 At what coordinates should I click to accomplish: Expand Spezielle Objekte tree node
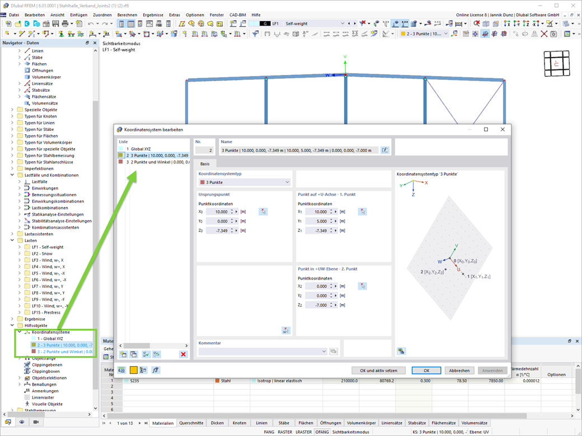coord(12,110)
